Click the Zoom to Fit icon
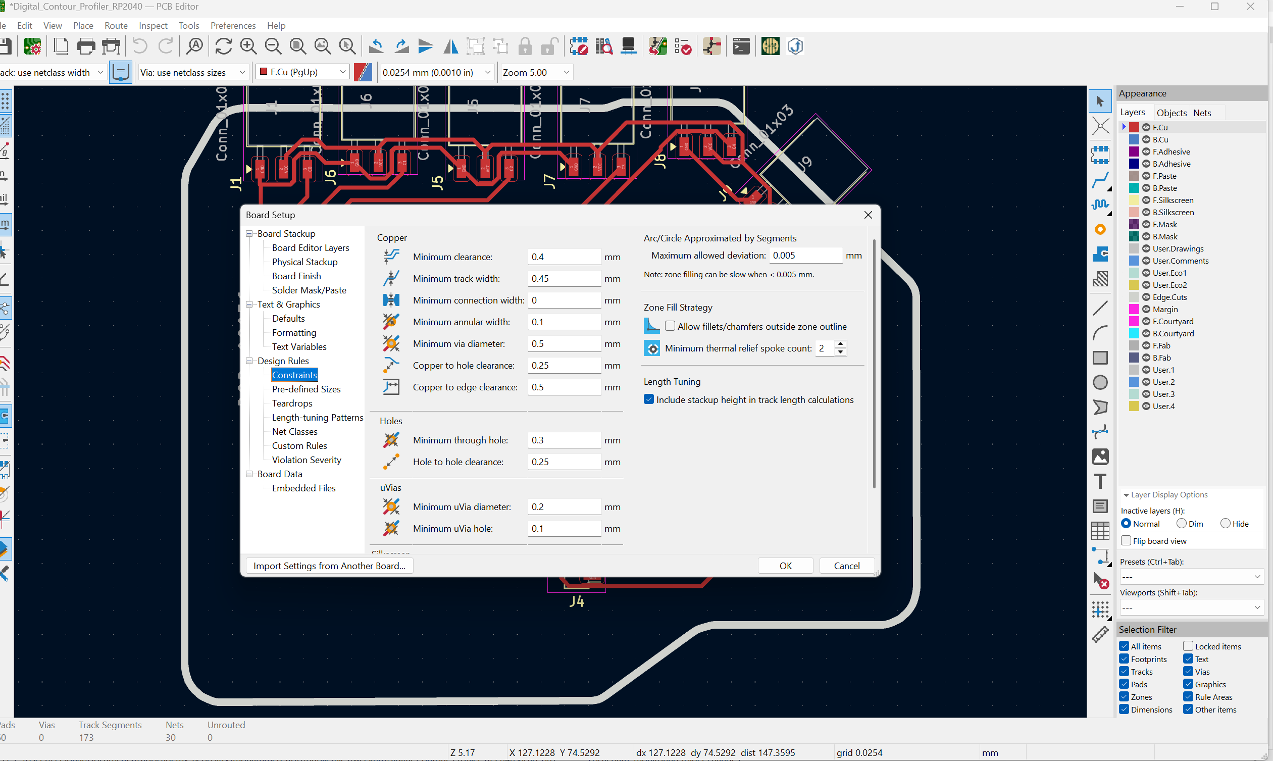 point(298,46)
